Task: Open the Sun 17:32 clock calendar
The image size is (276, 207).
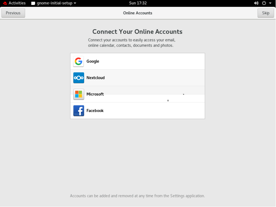Action: (x=138, y=3)
